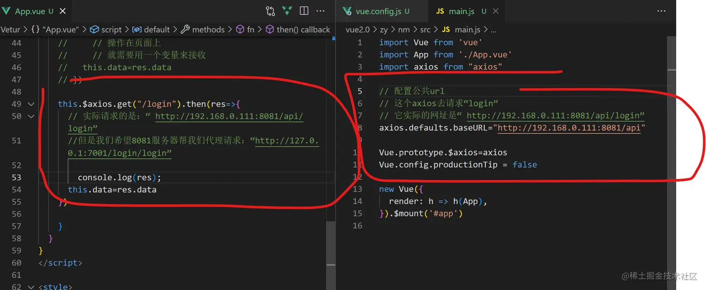Place cursor on console.log(res); line

[x=119, y=177]
